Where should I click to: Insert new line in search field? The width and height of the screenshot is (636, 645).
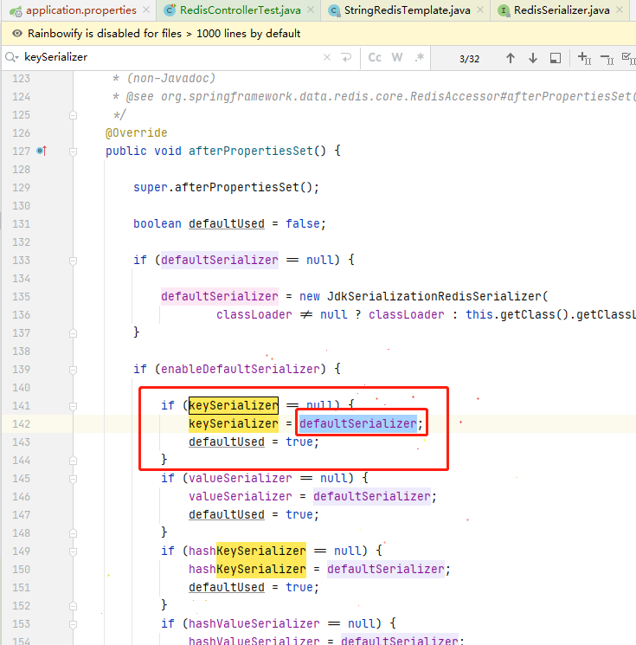[346, 58]
